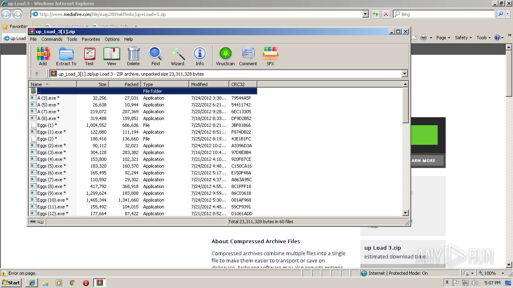Image resolution: width=513 pixels, height=288 pixels.
Task: Expand the WinRAR archive path dropdown
Action: tap(404, 74)
